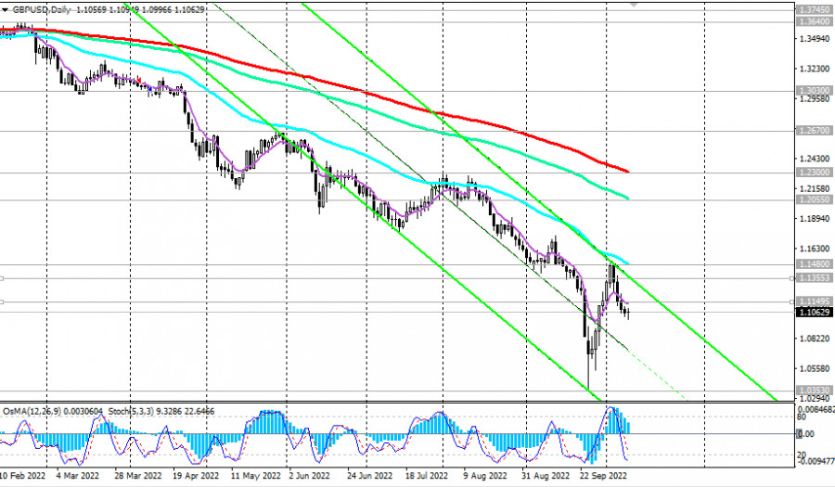Select the 1.03530 price level label
835x487 pixels.
[x=814, y=391]
